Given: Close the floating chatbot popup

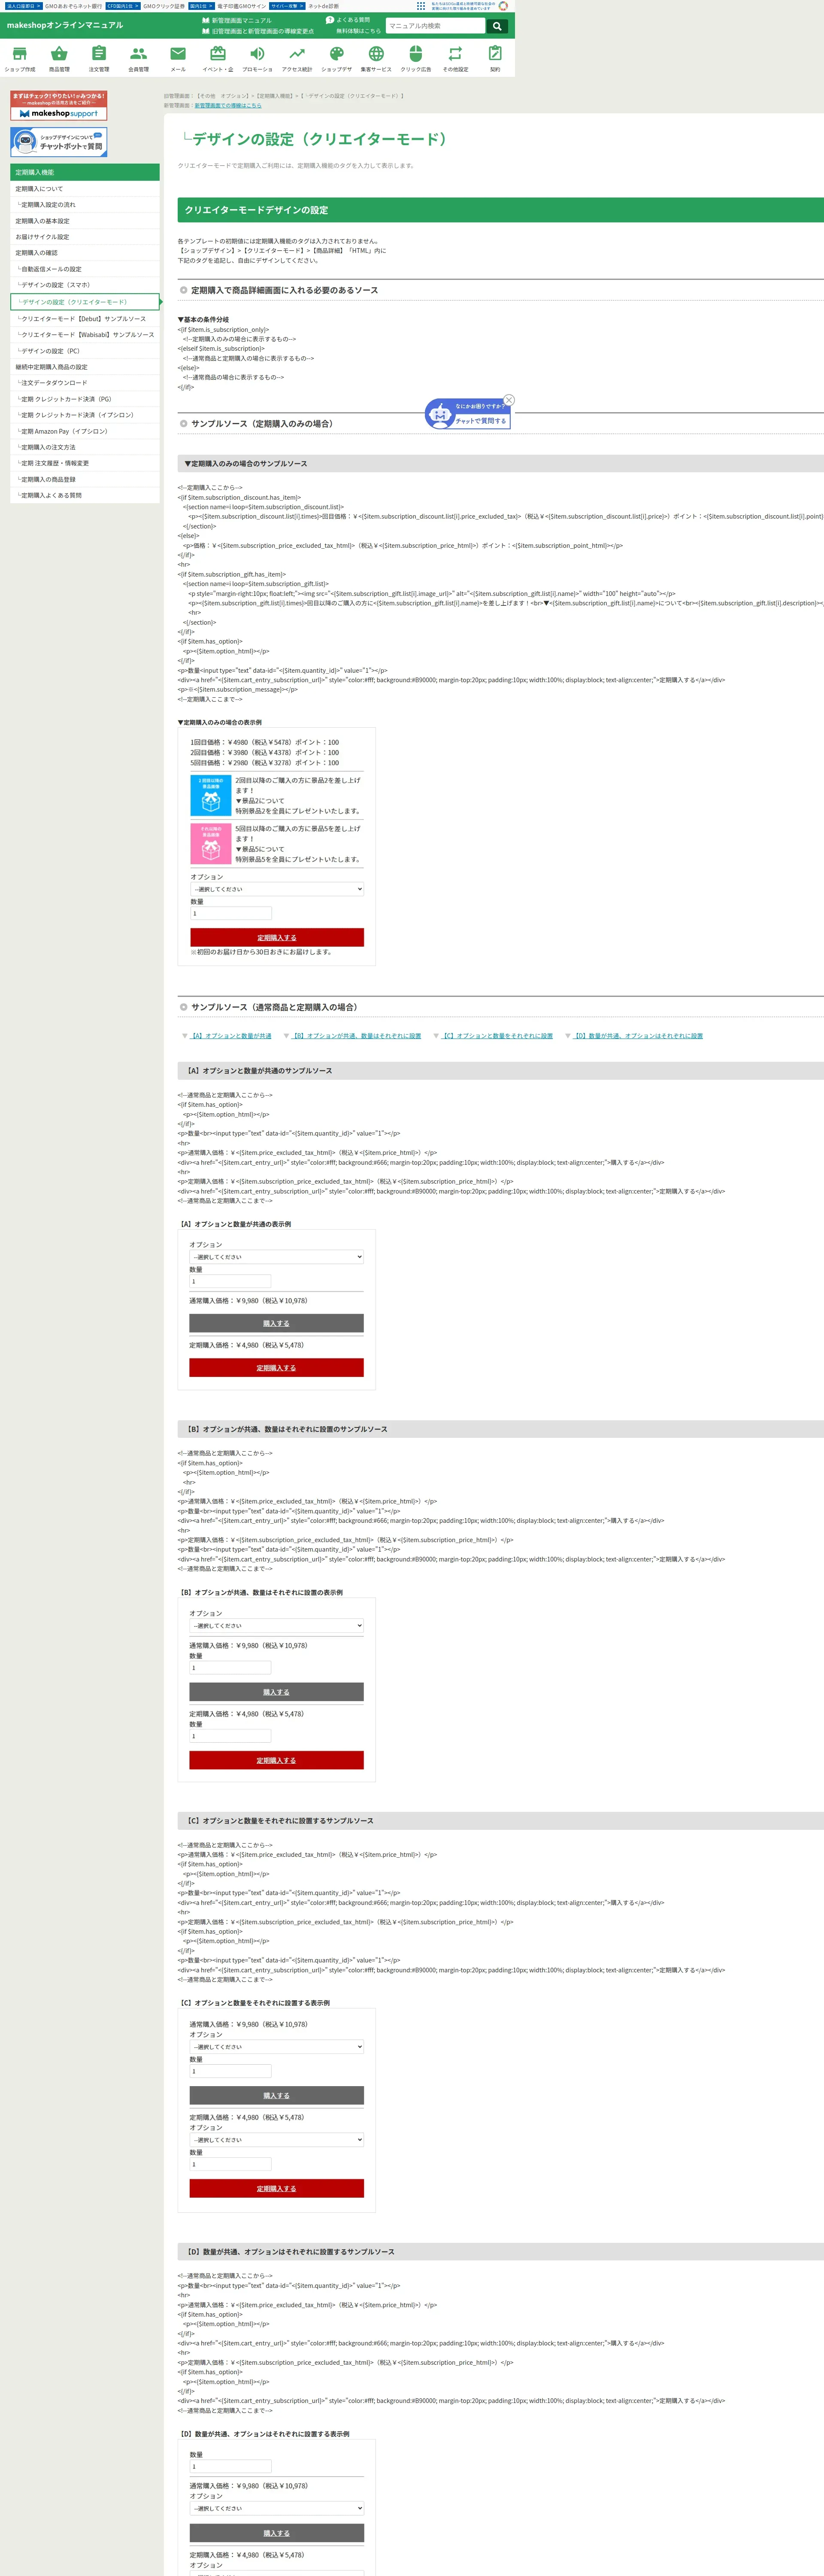Looking at the screenshot, I should 509,400.
